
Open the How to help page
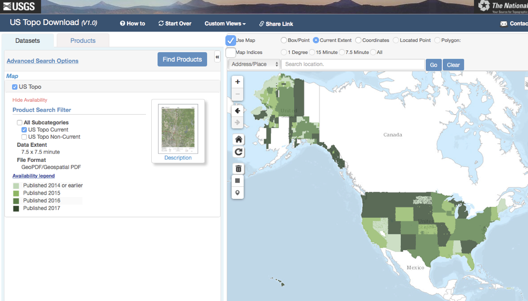(132, 24)
